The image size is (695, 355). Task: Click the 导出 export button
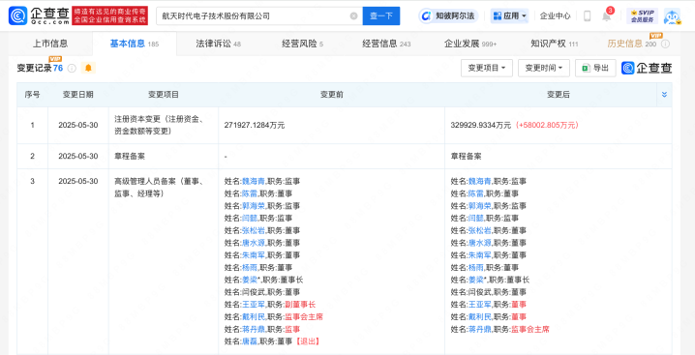595,68
